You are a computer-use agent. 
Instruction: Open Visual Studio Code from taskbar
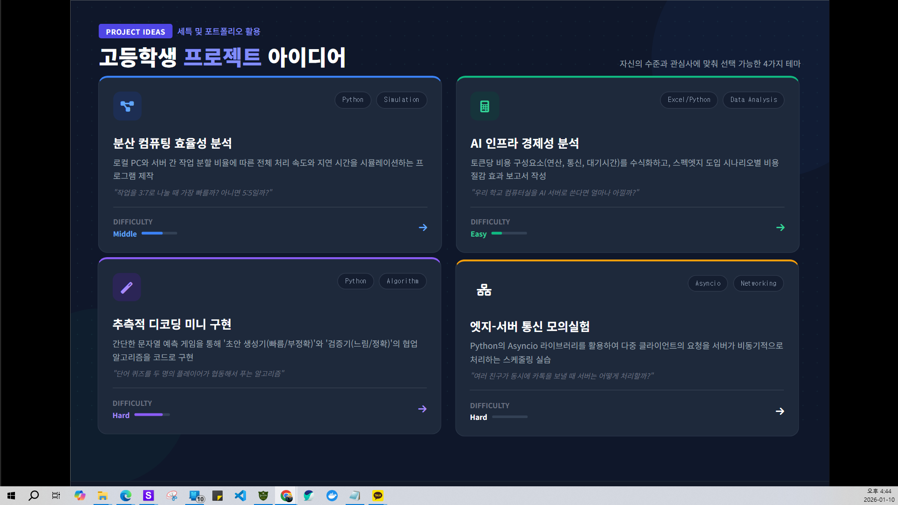(240, 496)
